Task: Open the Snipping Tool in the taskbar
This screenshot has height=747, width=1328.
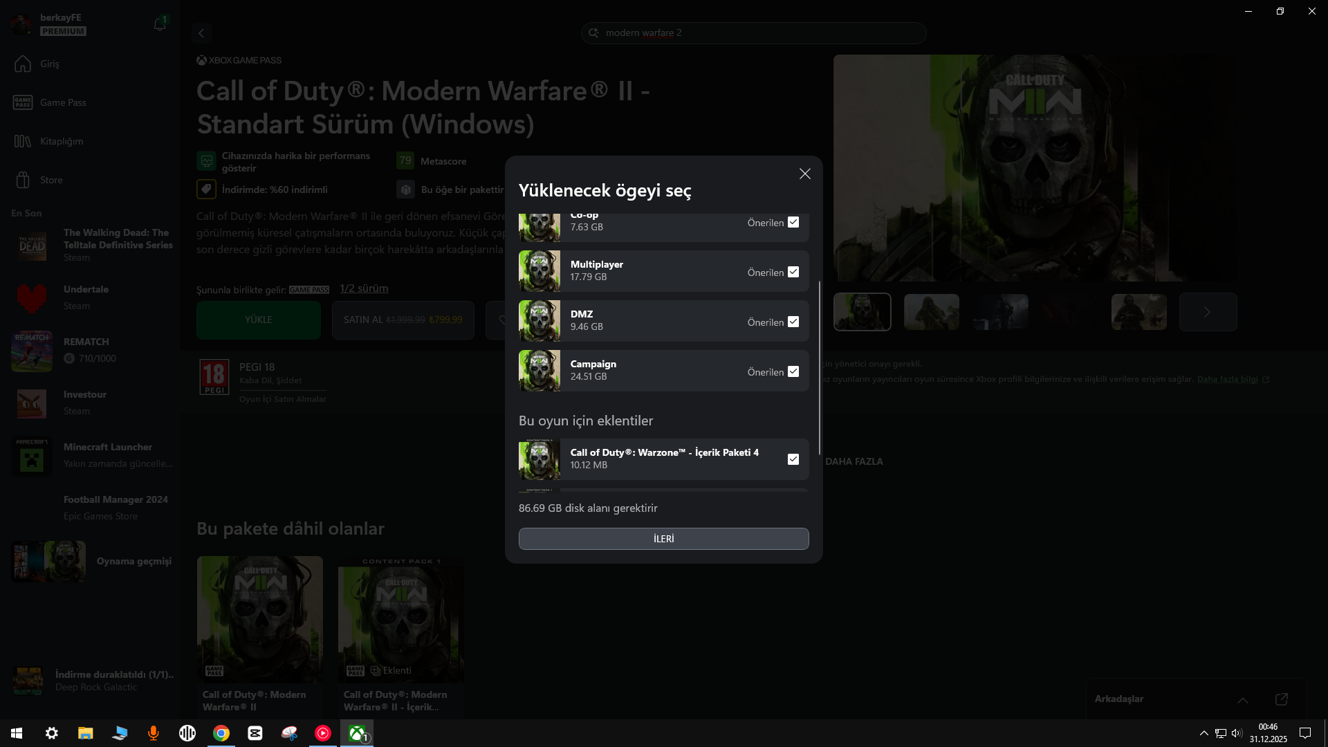Action: [289, 733]
